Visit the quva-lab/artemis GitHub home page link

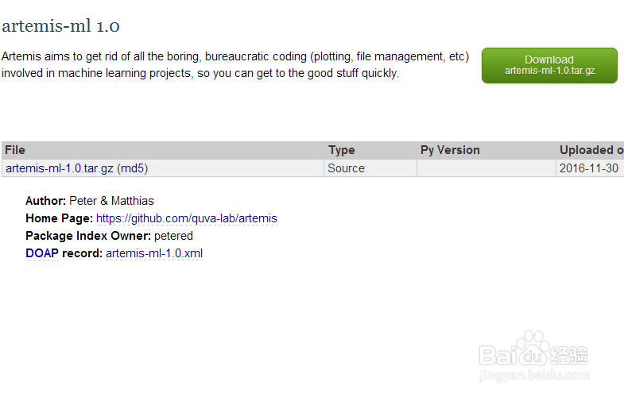[187, 218]
